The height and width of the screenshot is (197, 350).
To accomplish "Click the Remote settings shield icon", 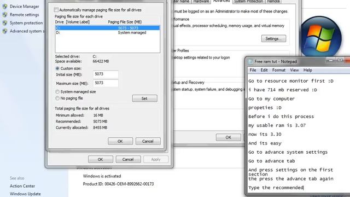I will (x=5, y=15).
